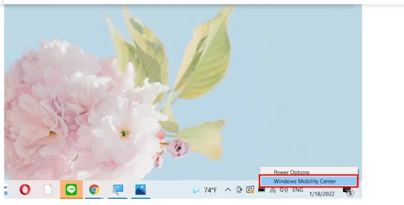The height and width of the screenshot is (205, 404).
Task: Select Power Options in context menu
Action: coord(292,172)
